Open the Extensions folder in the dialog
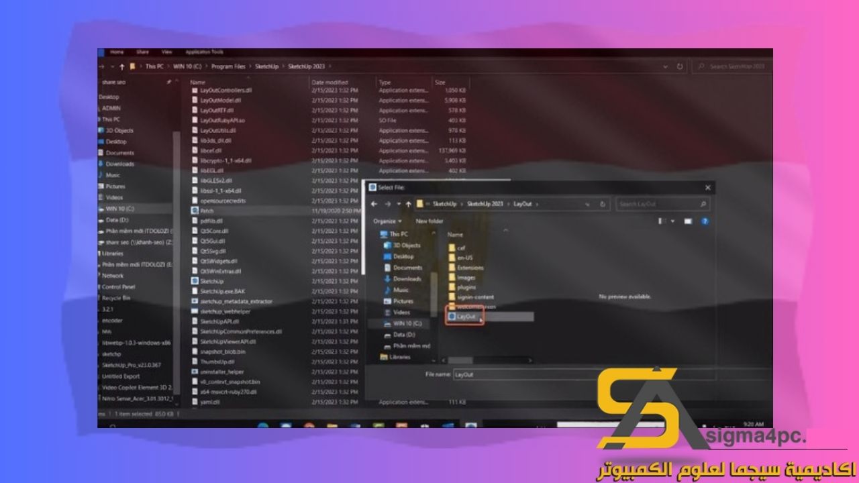Viewport: 859px width, 483px height. click(466, 268)
